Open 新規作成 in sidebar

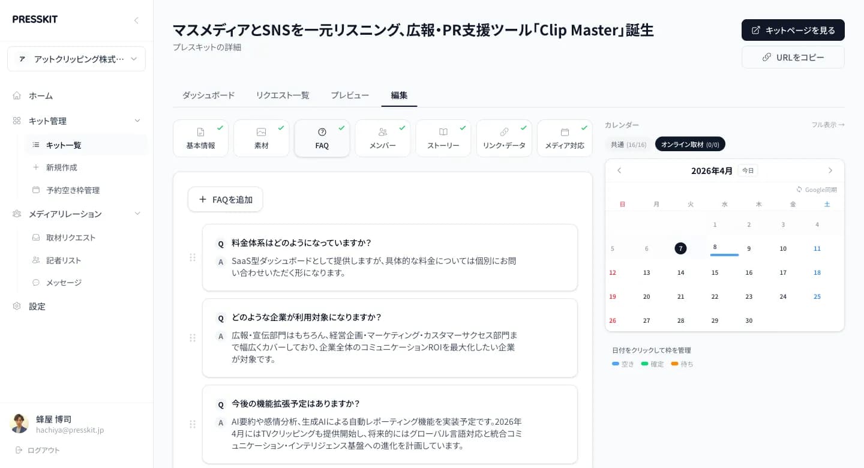86,167
